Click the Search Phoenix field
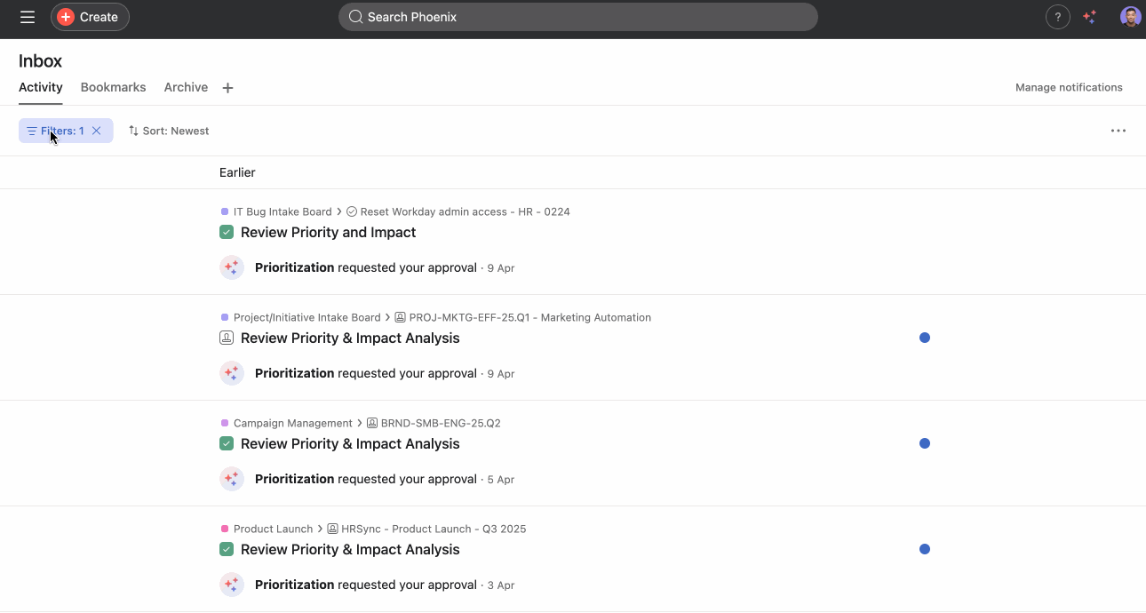 click(x=577, y=17)
